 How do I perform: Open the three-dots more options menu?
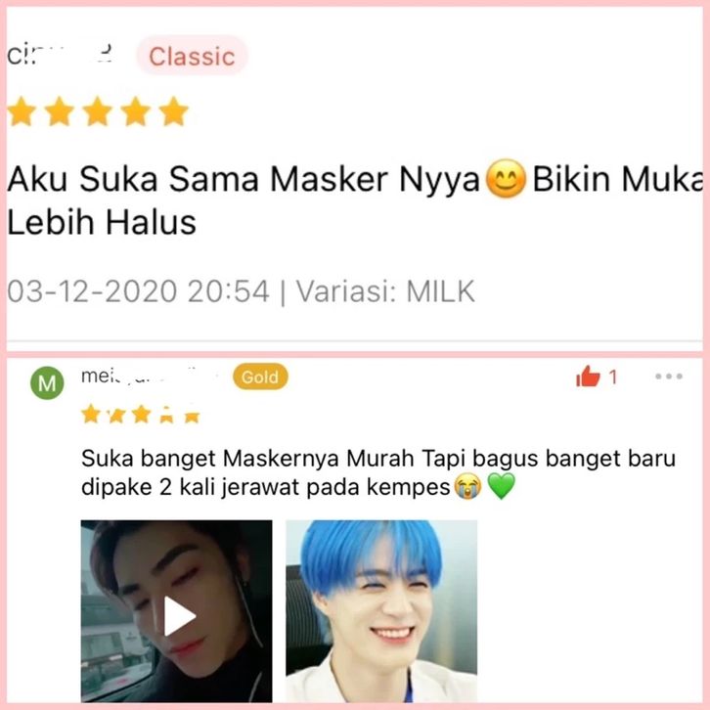point(669,377)
